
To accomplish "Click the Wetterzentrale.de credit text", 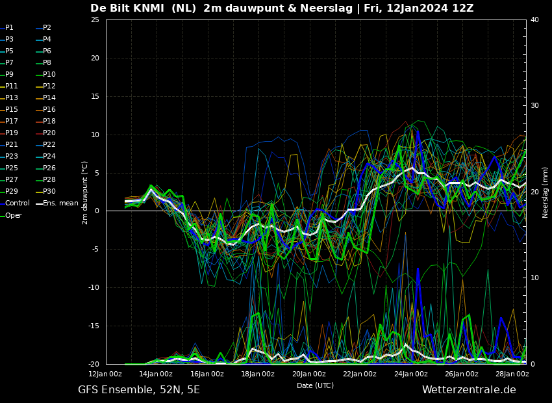I will pos(469,389).
